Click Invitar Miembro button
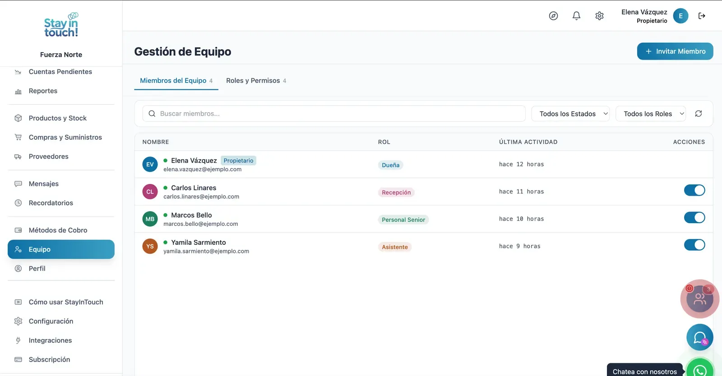 [x=675, y=51]
